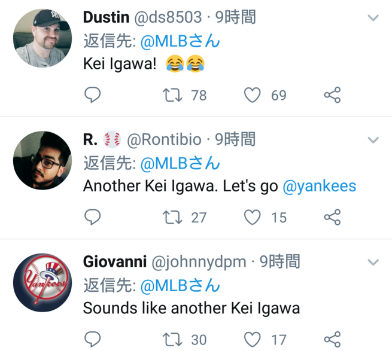Open Giovanni's Yankees logo avatar

tap(42, 283)
